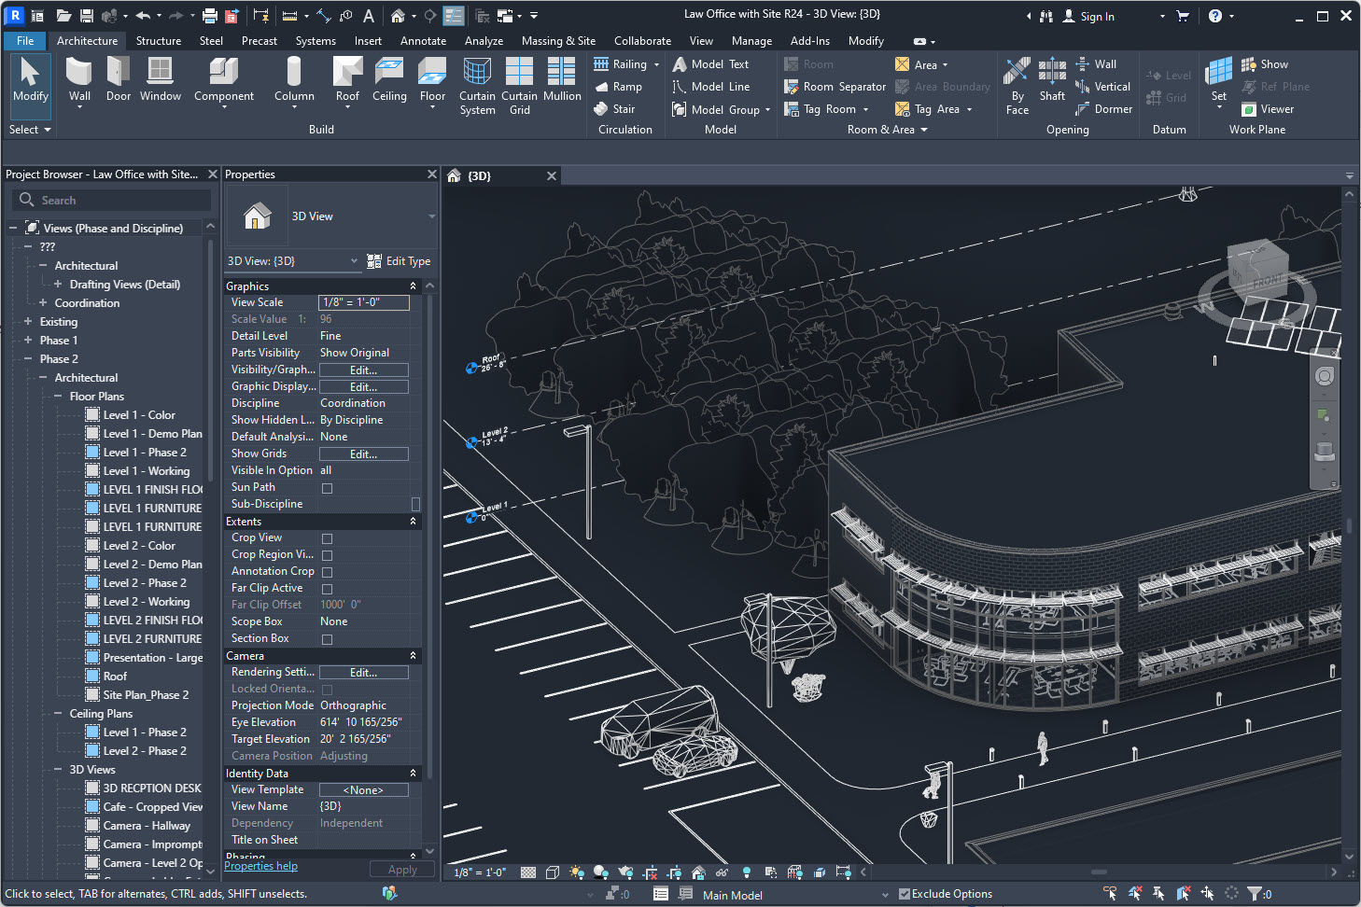The height and width of the screenshot is (907, 1361).
Task: Toggle the Crop View checkbox
Action: (x=327, y=538)
